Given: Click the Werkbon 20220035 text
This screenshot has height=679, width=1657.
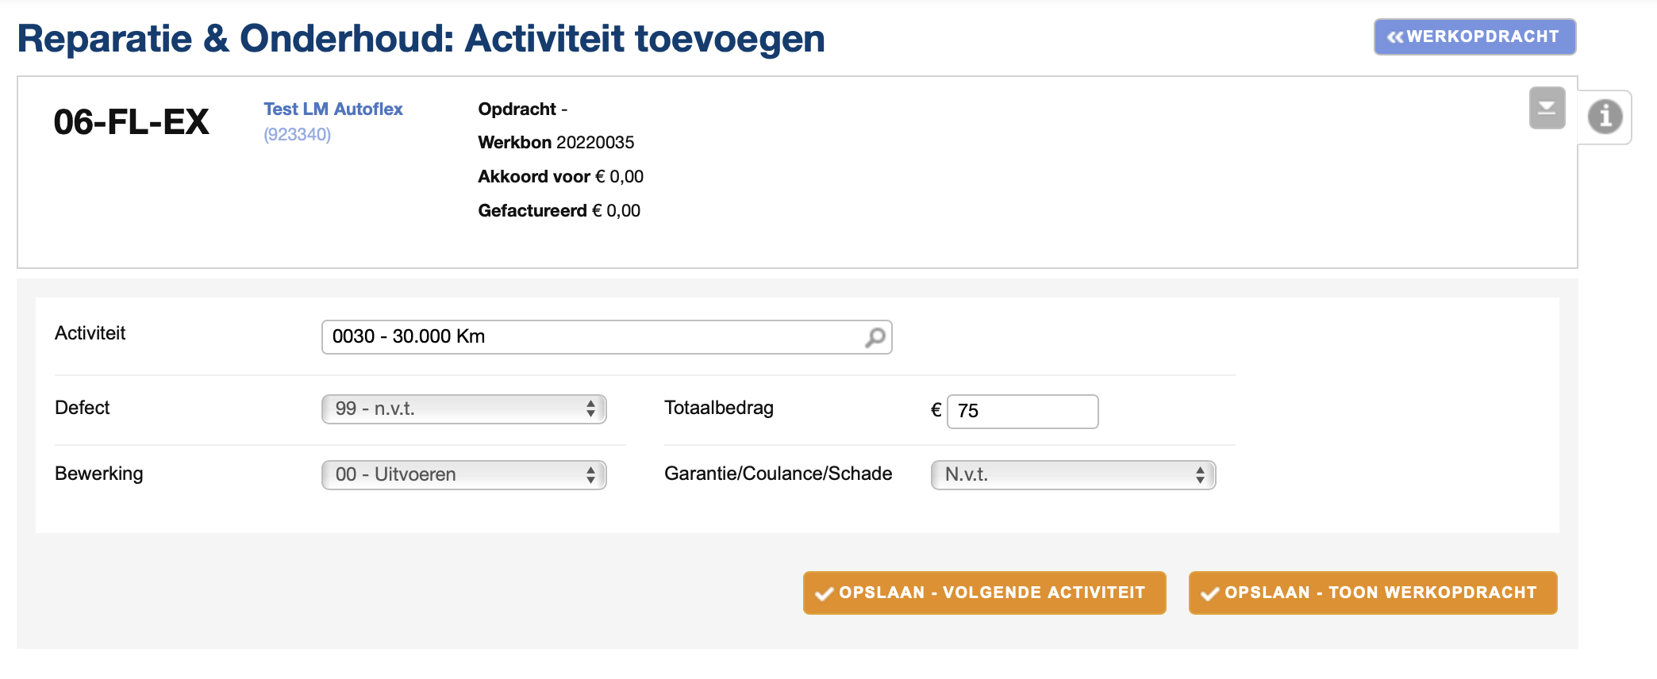Looking at the screenshot, I should point(556,143).
